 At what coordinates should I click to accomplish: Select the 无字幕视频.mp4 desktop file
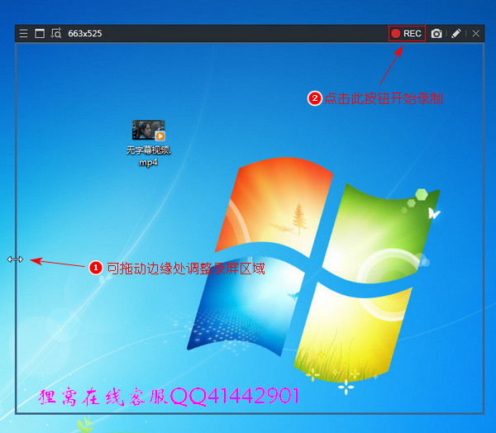pos(148,143)
